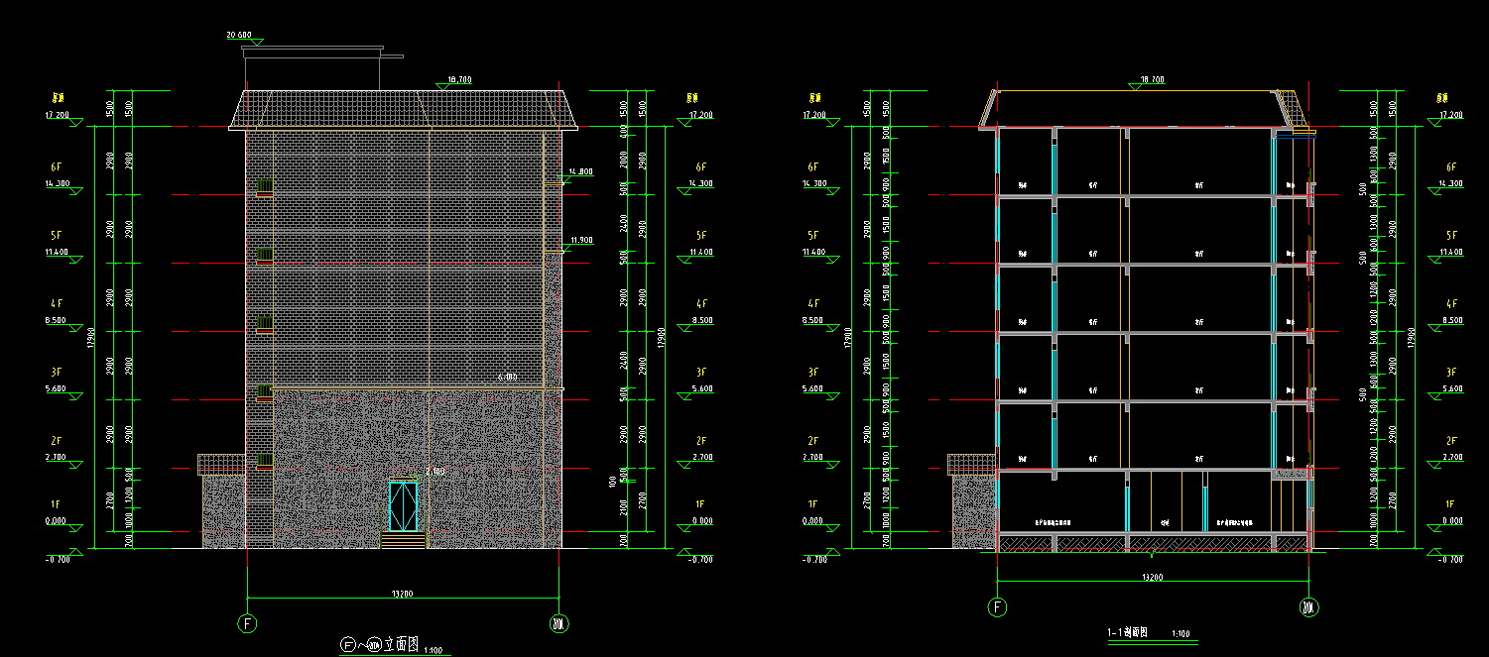Click the F axis bubble under the elevation view
Image resolution: width=1489 pixels, height=657 pixels.
point(246,623)
